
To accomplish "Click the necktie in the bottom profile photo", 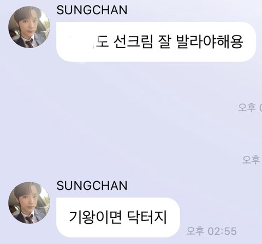I will pyautogui.click(x=29, y=219).
